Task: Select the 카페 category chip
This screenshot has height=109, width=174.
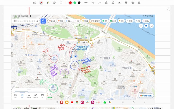Action: click(x=61, y=21)
